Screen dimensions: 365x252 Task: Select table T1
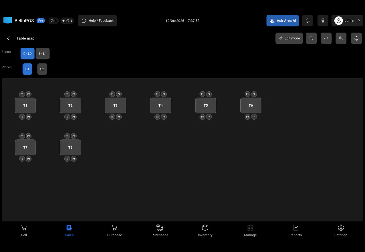(x=25, y=105)
